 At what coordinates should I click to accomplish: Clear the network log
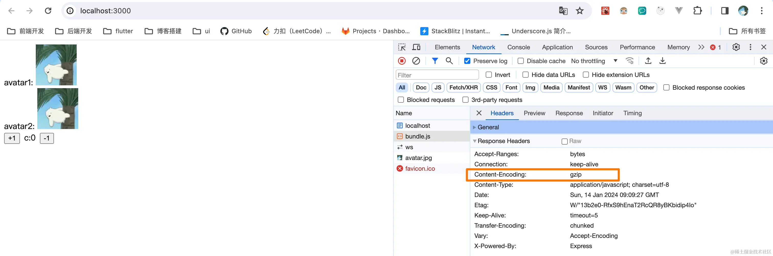(x=416, y=61)
